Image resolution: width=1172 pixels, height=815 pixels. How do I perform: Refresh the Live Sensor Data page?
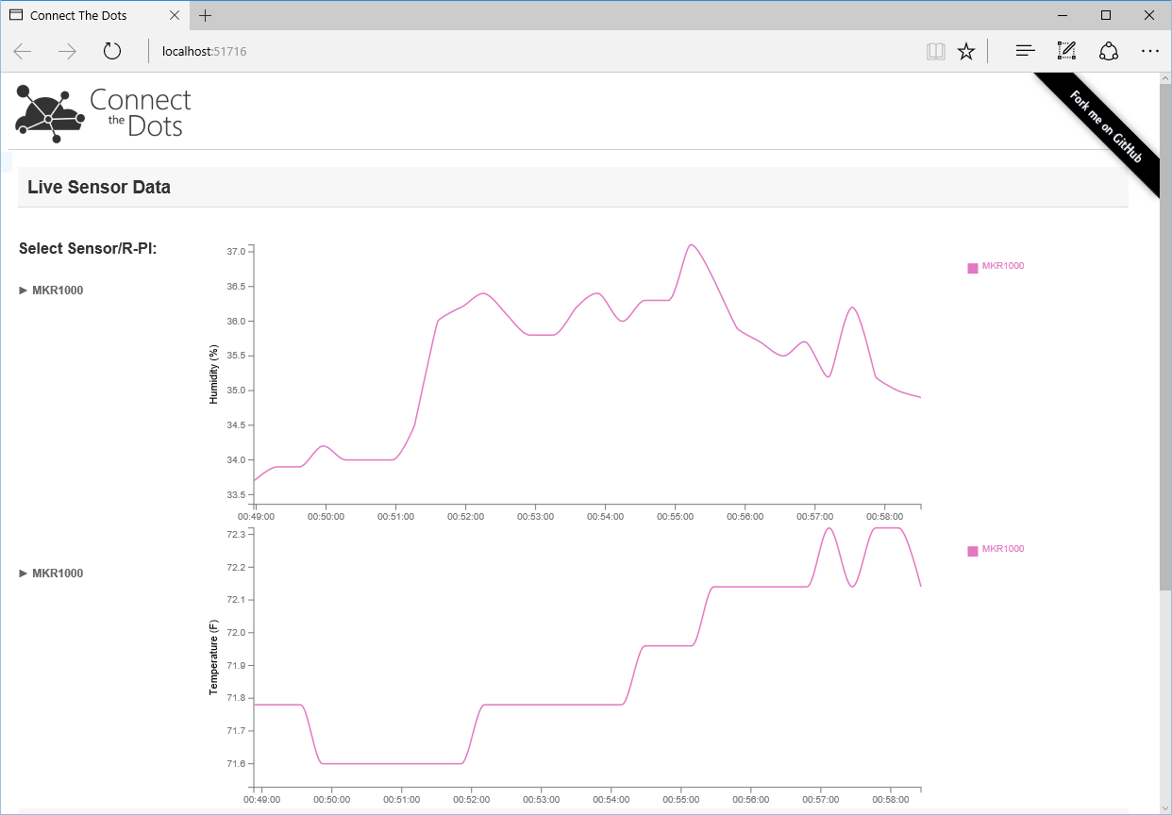click(x=111, y=51)
